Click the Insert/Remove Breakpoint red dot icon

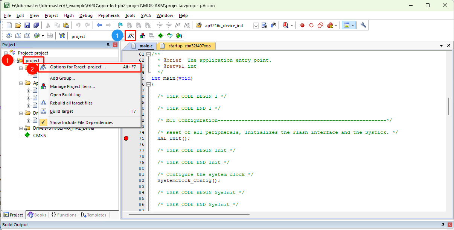(302, 25)
